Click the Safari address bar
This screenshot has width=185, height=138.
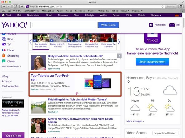tap(95, 7)
